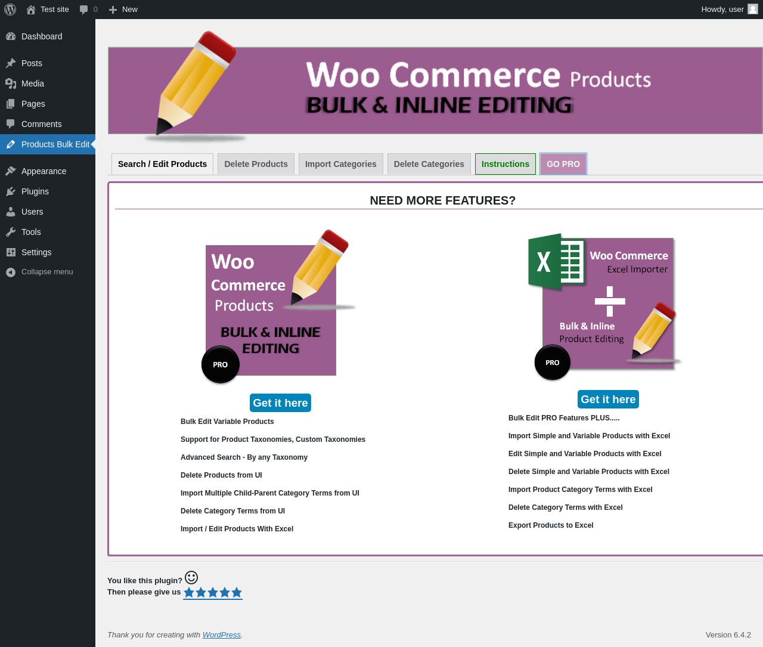Image resolution: width=763 pixels, height=647 pixels.
Task: Click the Media icon in sidebar
Action: coord(11,83)
